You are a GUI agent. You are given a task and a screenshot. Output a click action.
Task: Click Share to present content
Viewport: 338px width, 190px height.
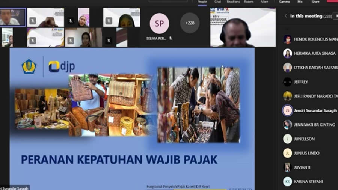(315, 2)
